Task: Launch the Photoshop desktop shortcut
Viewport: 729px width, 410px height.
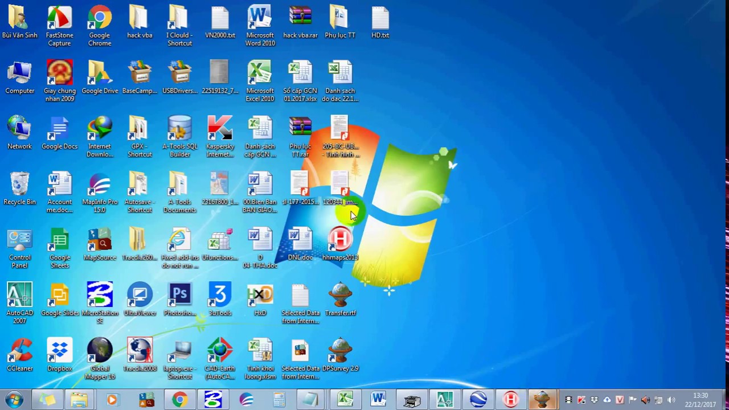Action: (179, 300)
